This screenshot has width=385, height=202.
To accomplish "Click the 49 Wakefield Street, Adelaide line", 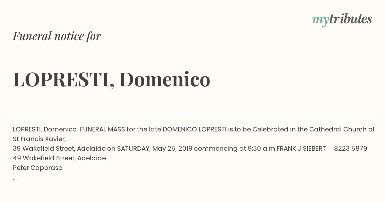I will (x=59, y=158).
